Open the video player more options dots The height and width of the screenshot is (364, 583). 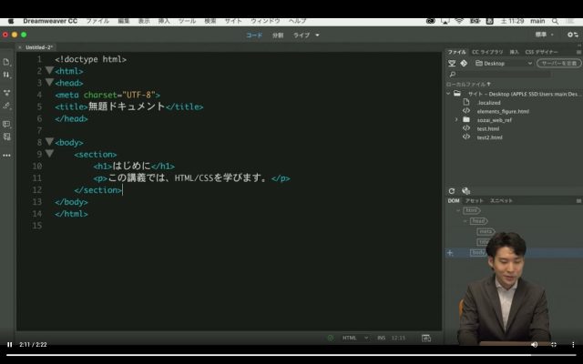pyautogui.click(x=573, y=345)
